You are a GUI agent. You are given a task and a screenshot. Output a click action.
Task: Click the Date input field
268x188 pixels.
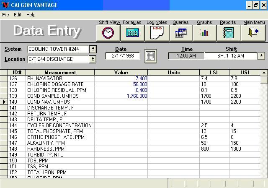123,56
